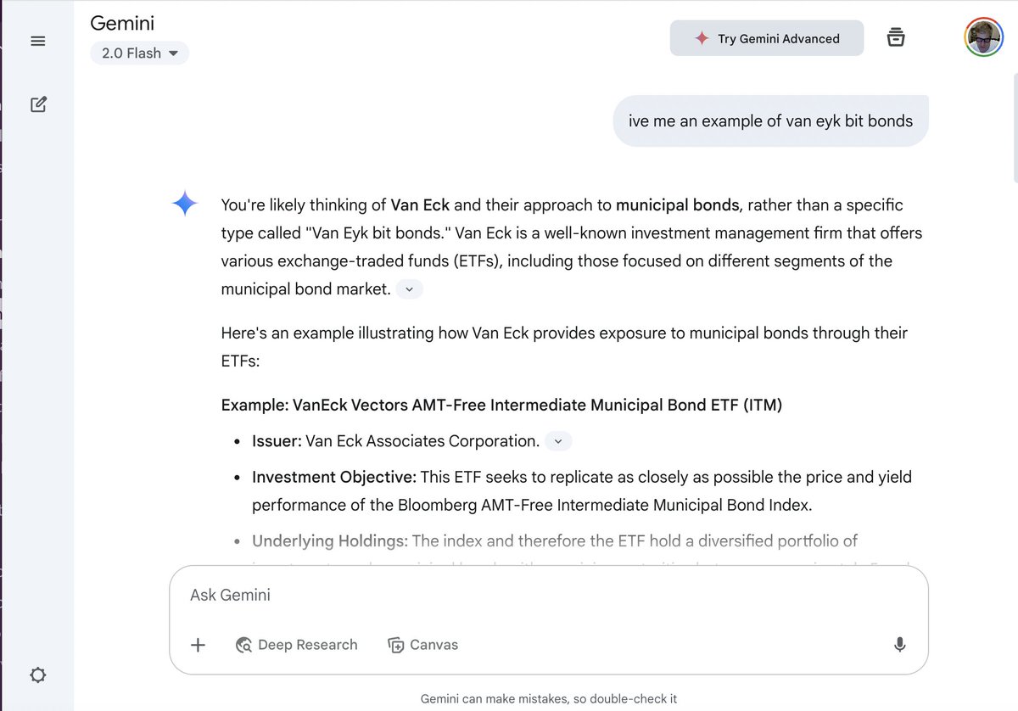Expand source chevron after "municipal bond market."
Image resolution: width=1018 pixels, height=711 pixels.
tap(409, 289)
